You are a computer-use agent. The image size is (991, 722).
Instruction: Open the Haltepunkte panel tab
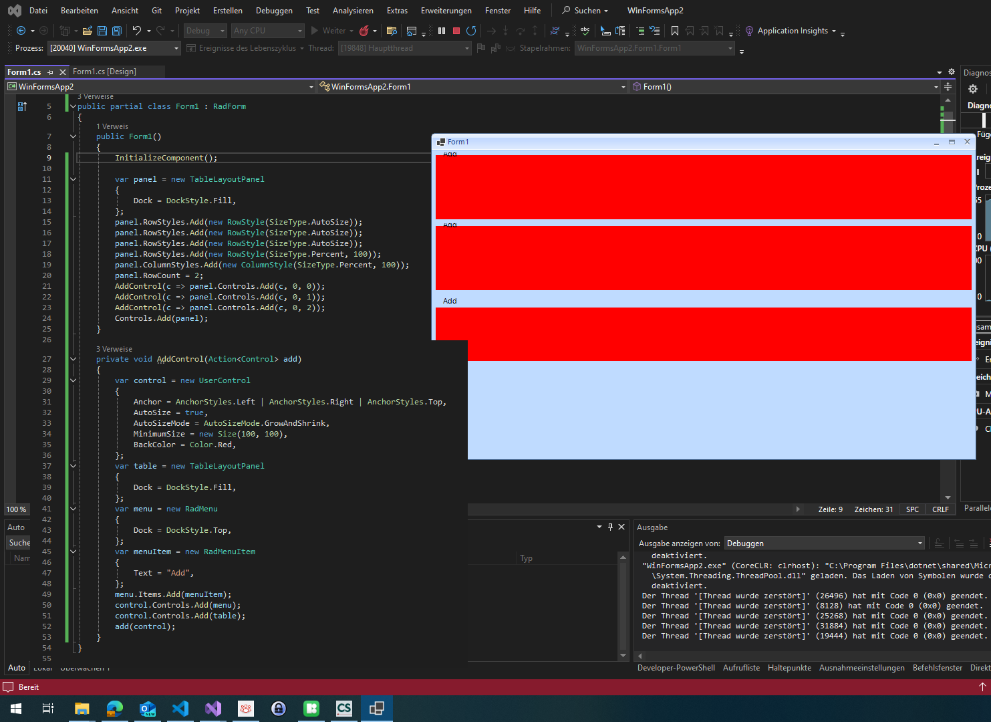pos(789,668)
